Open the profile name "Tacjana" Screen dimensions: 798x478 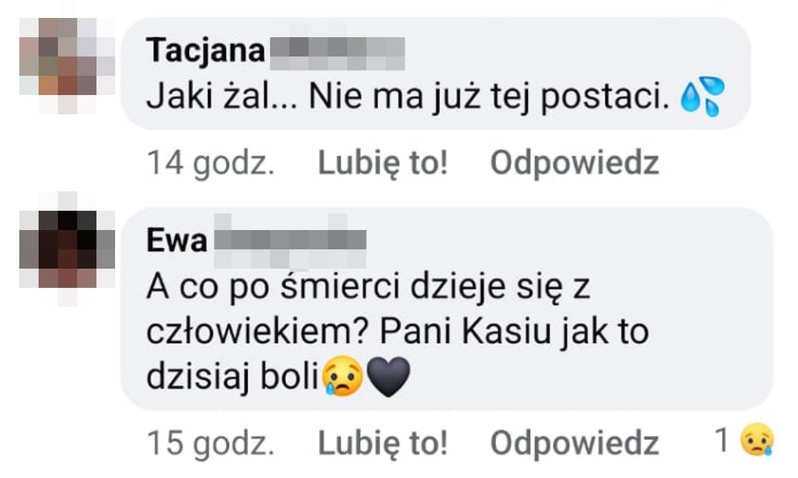[x=205, y=52]
